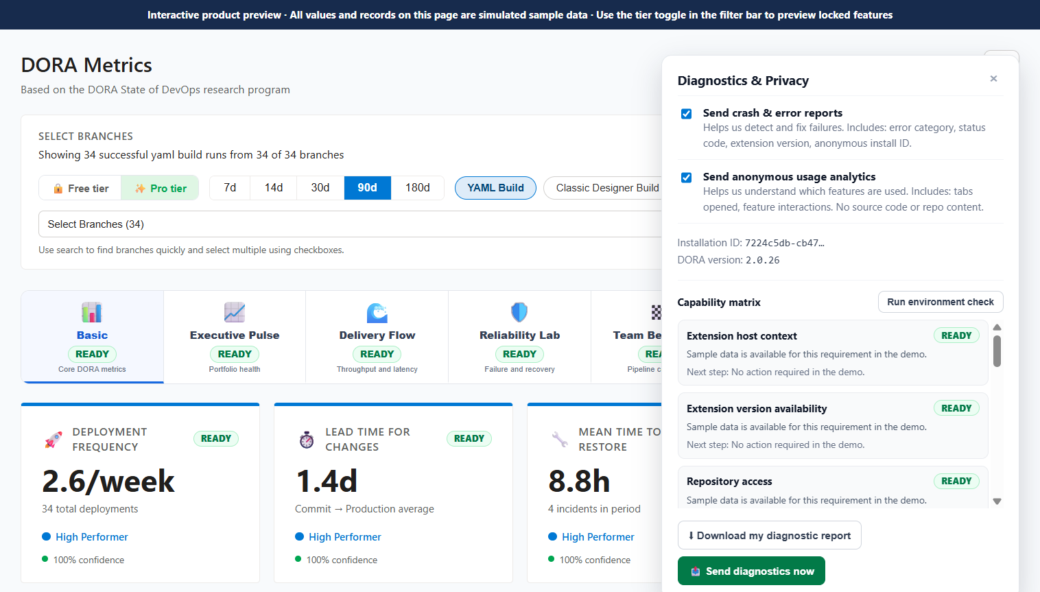The width and height of the screenshot is (1040, 592).
Task: Click Commit → Production average text
Action: (x=364, y=509)
